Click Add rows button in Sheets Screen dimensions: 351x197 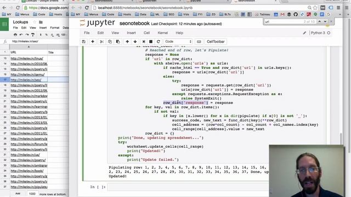coord(18,194)
